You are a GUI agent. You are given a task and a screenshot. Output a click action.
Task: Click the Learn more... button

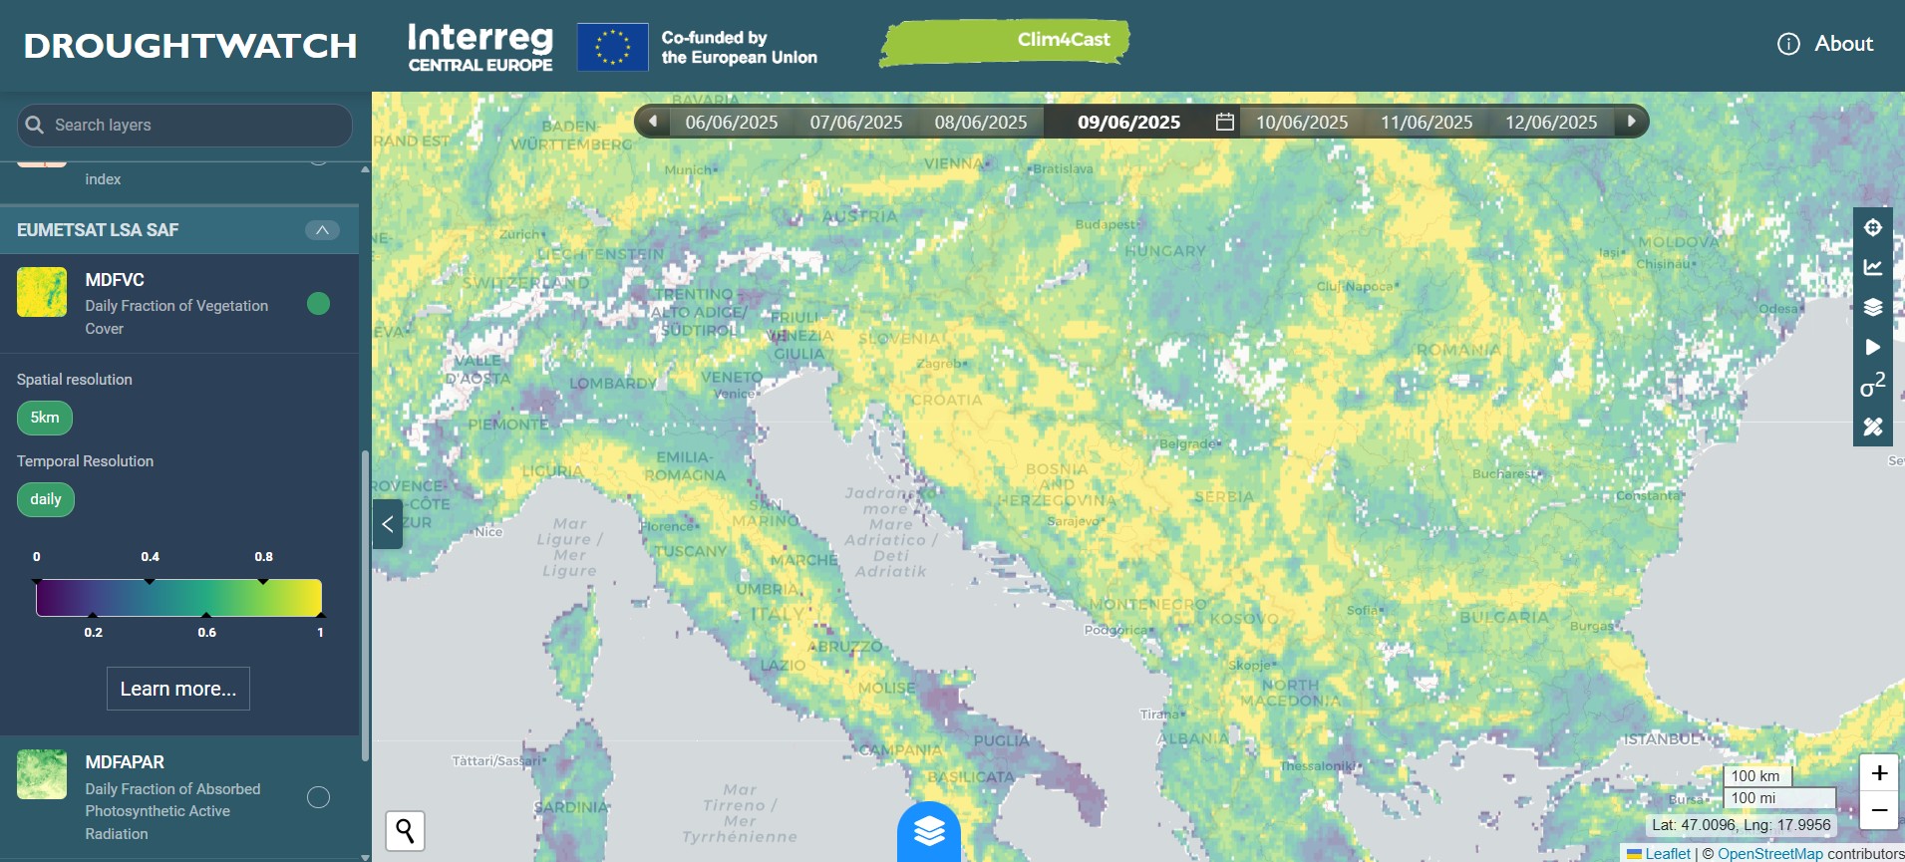pyautogui.click(x=178, y=689)
